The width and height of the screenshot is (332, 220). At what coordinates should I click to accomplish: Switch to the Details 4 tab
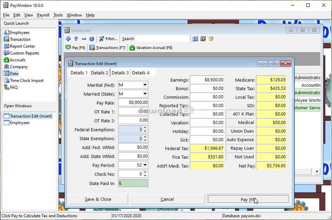point(141,73)
